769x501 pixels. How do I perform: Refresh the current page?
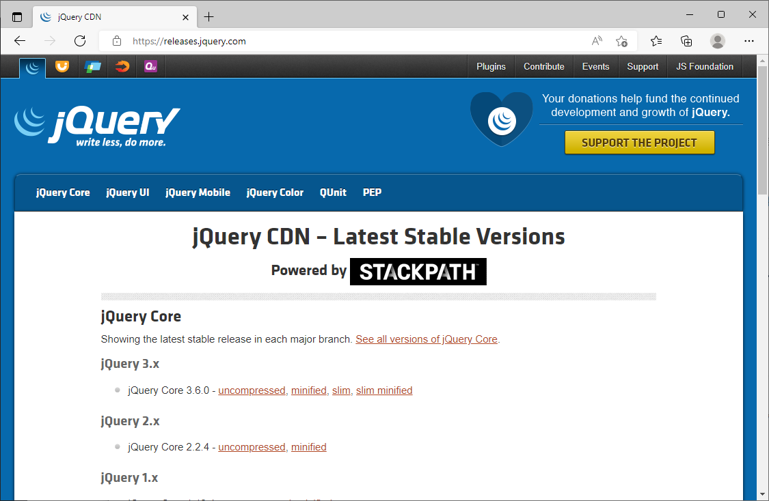80,41
